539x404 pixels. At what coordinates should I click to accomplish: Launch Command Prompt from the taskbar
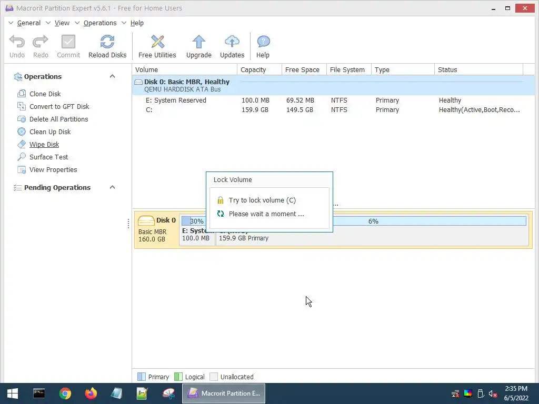39,393
